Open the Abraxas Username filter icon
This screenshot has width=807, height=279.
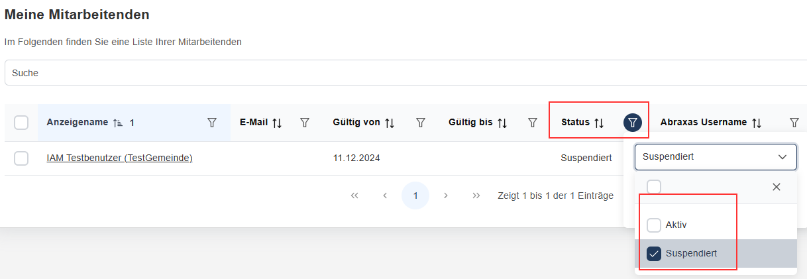coord(794,123)
